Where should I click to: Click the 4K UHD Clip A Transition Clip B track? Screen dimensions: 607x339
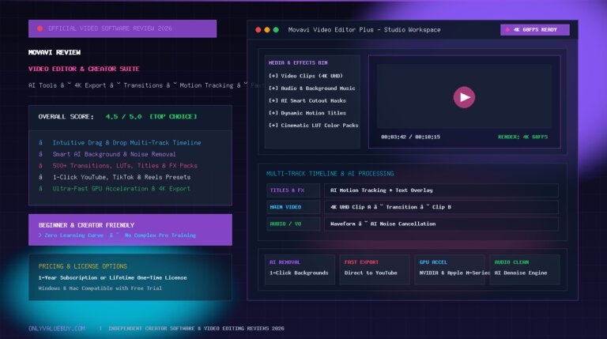pos(441,207)
